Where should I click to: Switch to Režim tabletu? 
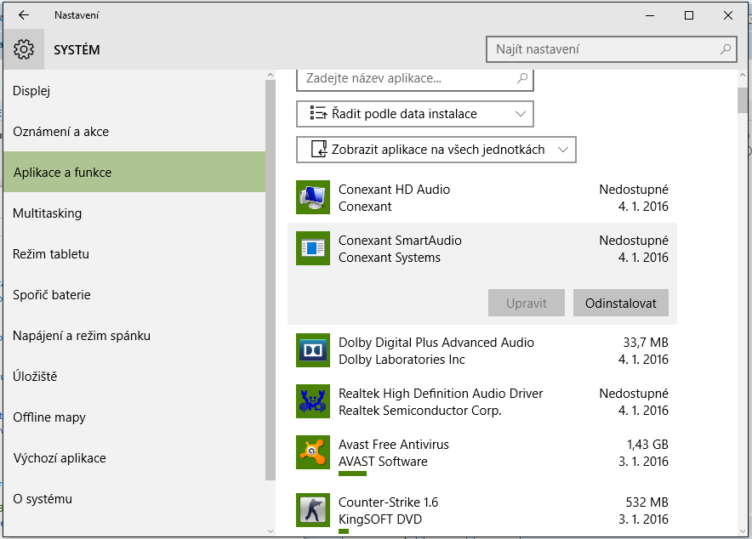click(134, 253)
